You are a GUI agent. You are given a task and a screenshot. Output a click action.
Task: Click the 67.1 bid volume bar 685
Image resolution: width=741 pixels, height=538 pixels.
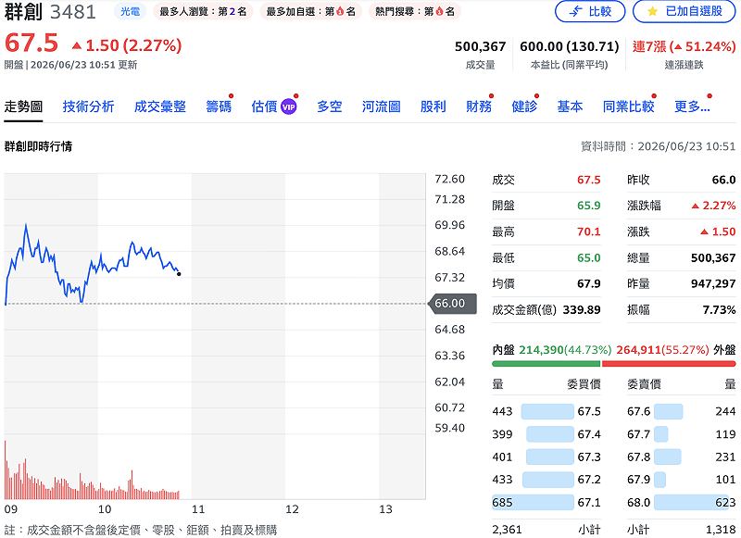(534, 502)
